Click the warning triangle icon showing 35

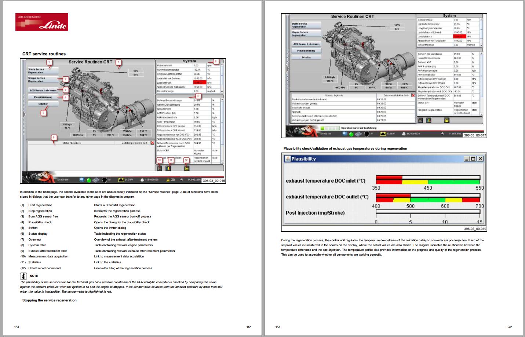(x=168, y=180)
